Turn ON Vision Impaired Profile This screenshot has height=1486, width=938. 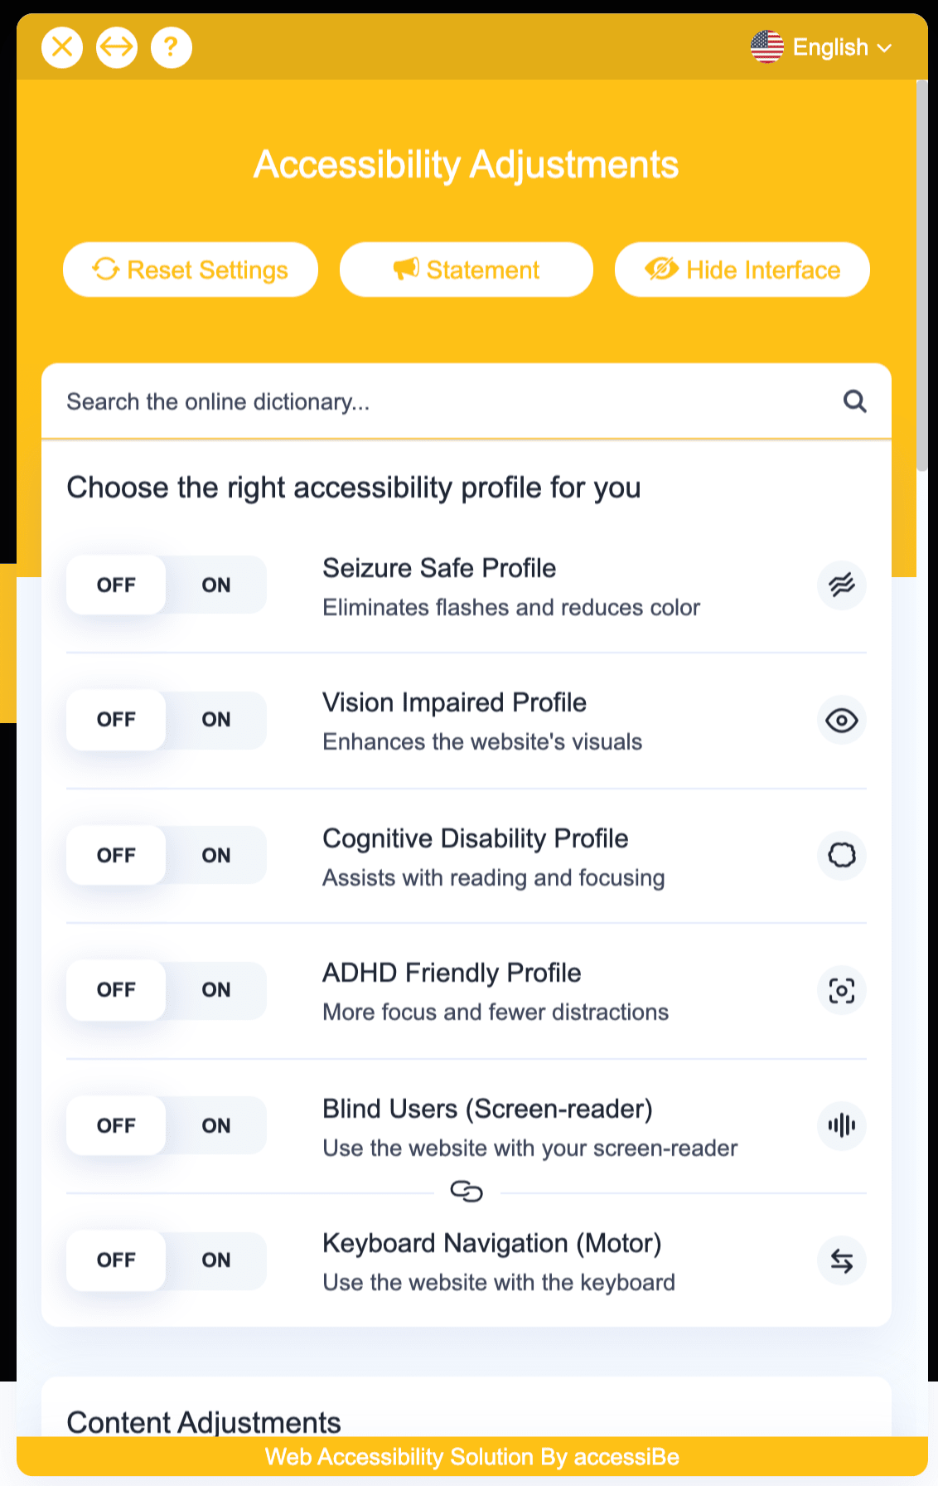point(216,720)
